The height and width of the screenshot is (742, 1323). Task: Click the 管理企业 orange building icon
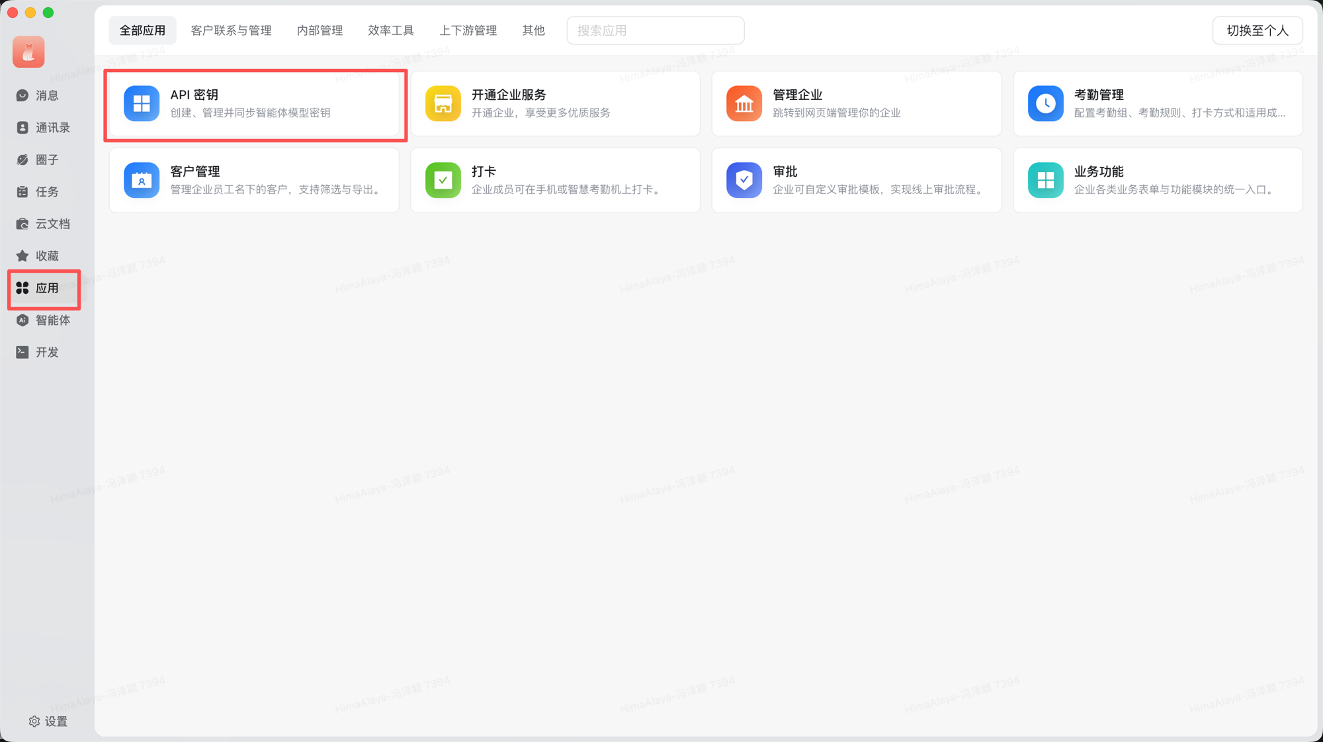click(744, 103)
